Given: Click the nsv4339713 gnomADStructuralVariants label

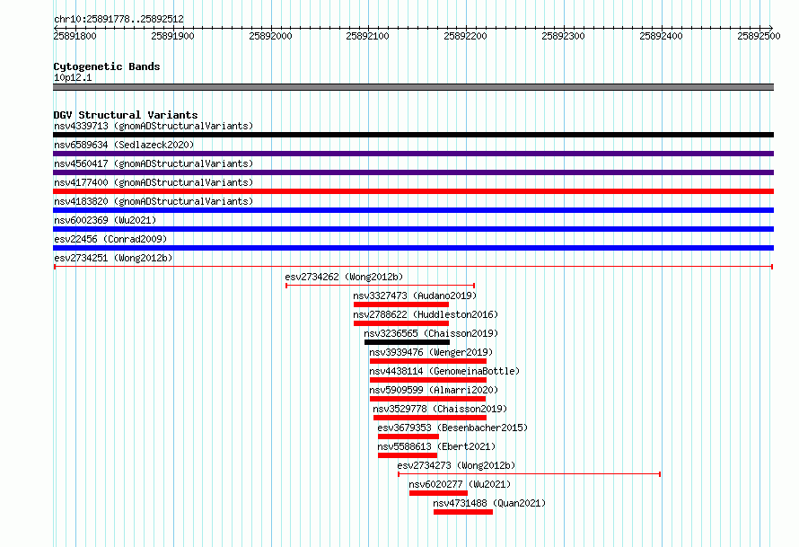Looking at the screenshot, I should (154, 126).
